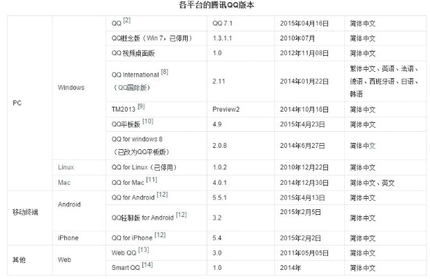Click the date 2014年6月27日
This screenshot has height=279, width=430.
tap(302, 146)
